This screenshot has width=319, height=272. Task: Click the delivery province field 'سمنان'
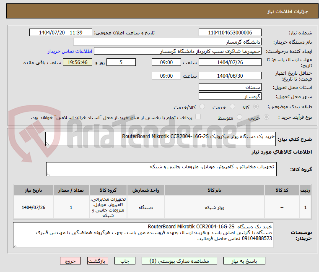click(x=230, y=87)
